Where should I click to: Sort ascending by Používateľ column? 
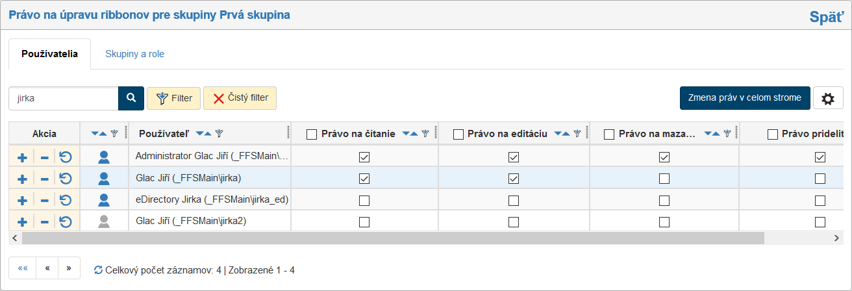pyautogui.click(x=208, y=134)
